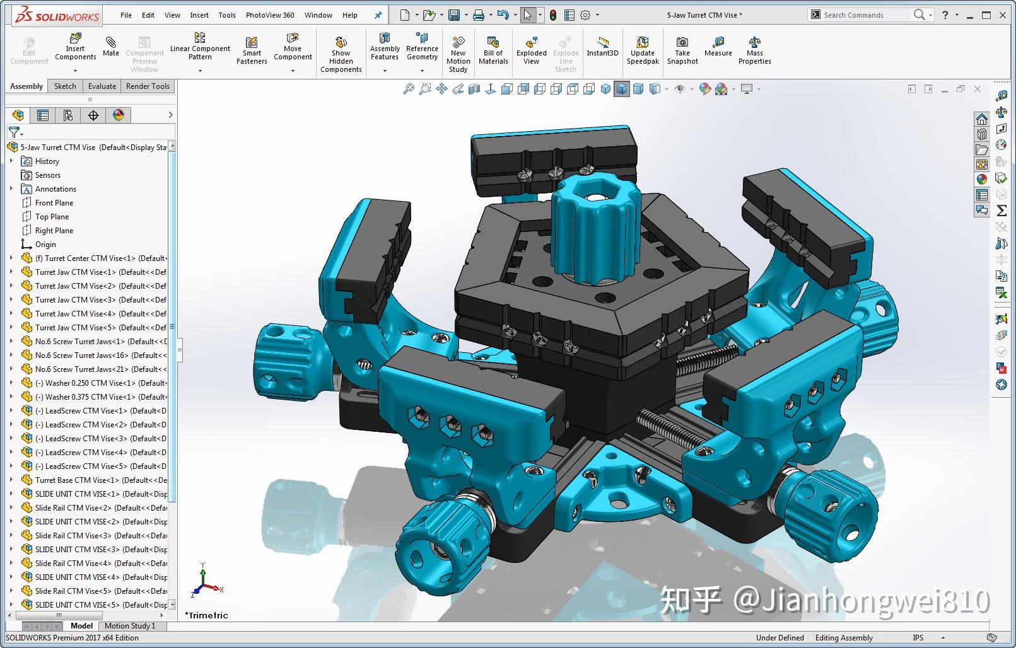Toggle the Hide/Show Items eyeglasses icon

(x=680, y=89)
